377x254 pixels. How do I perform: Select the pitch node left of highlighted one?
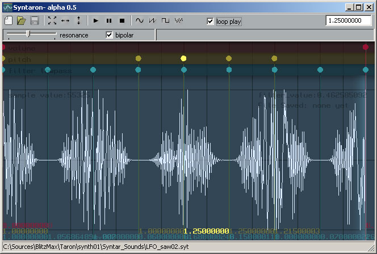138,58
